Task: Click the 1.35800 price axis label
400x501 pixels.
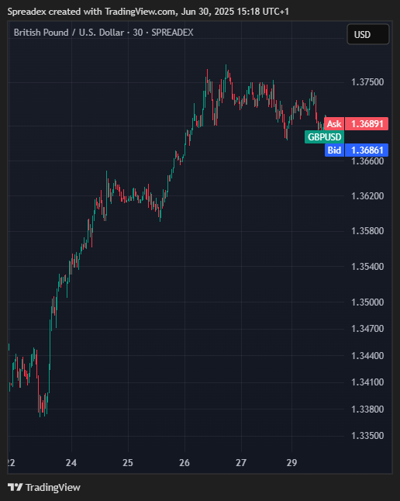Action: [367, 231]
